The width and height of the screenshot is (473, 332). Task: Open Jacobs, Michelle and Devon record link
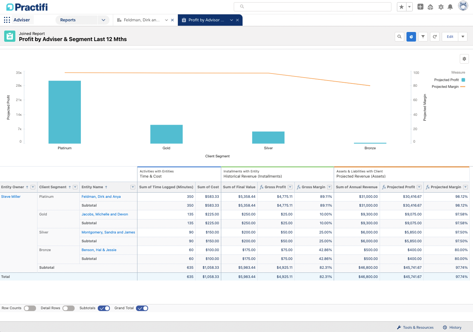click(105, 214)
